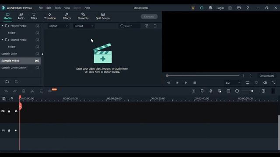
Task: Open the Split Screen tab
Action: tap(103, 16)
